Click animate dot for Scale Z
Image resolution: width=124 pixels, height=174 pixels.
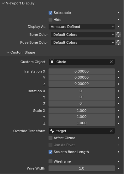coord(118,123)
